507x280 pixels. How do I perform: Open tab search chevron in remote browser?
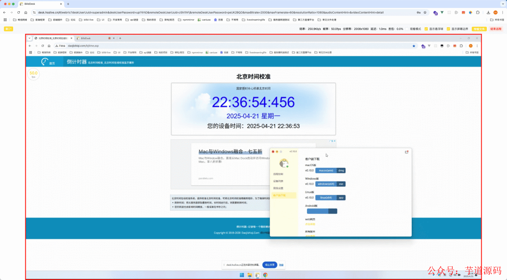tap(30, 38)
